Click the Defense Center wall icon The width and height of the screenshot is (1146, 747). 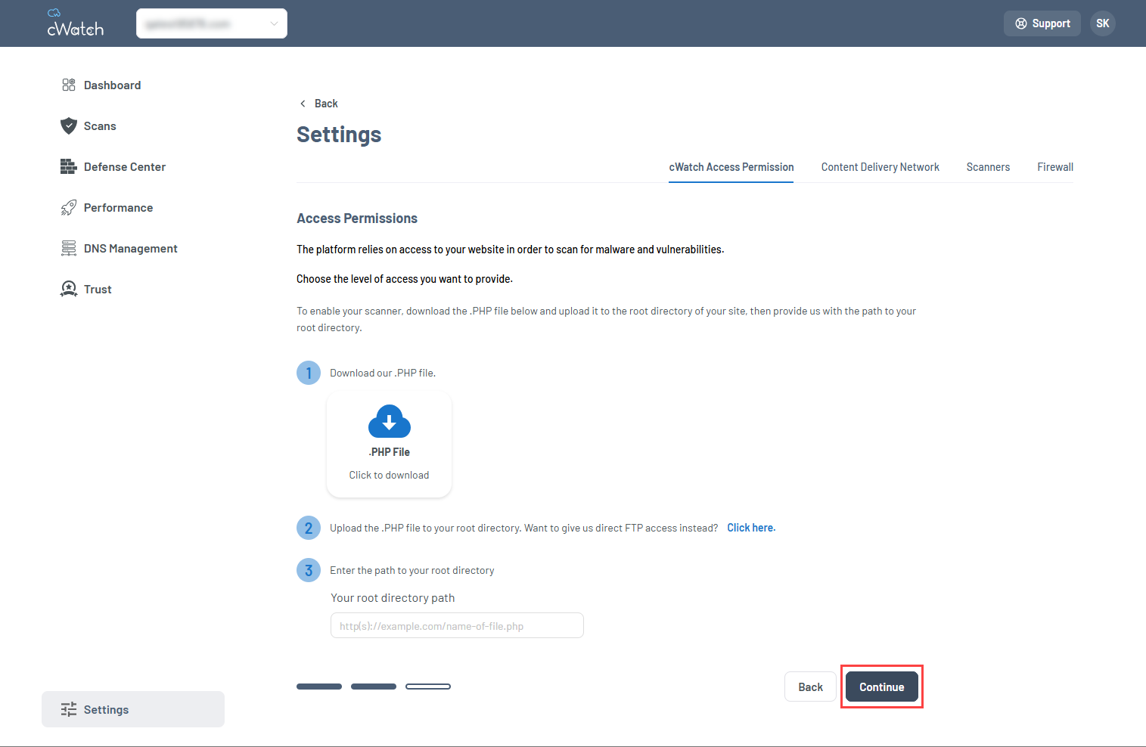click(69, 166)
